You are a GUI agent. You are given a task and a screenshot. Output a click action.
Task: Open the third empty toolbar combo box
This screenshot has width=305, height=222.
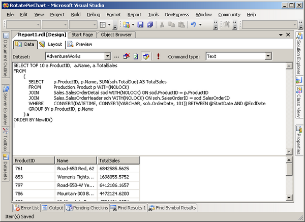[x=83, y=25]
